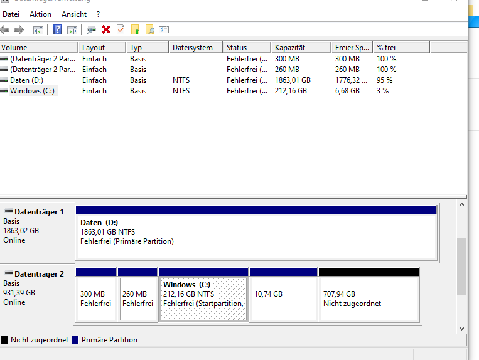Image resolution: width=479 pixels, height=360 pixels.
Task: Sort by the Kapazität column header
Action: 301,48
